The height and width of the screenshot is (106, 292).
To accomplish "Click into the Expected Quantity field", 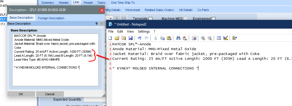I will coord(94,99).
